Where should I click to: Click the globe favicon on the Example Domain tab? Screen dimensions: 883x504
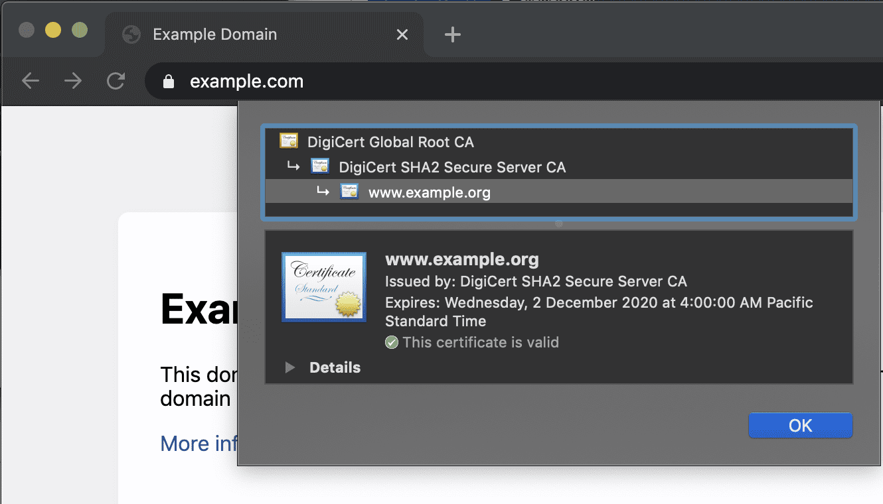pyautogui.click(x=130, y=34)
